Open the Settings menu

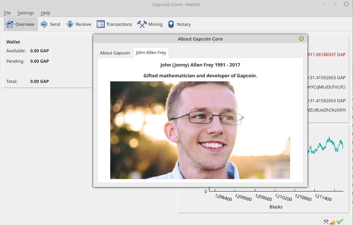[x=26, y=13]
